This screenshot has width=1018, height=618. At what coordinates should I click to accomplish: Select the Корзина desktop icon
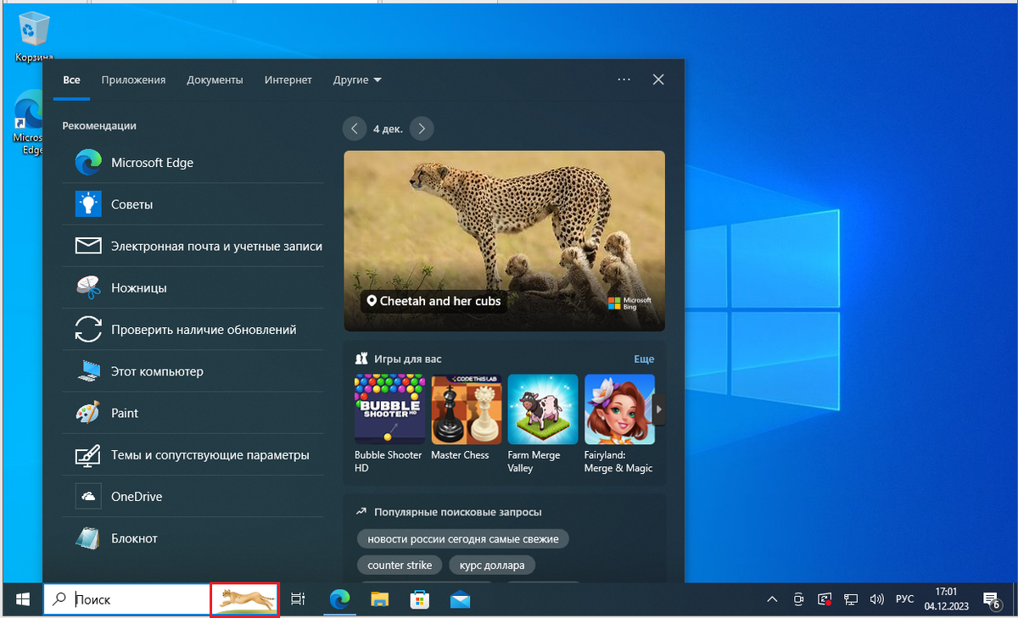[x=33, y=37]
